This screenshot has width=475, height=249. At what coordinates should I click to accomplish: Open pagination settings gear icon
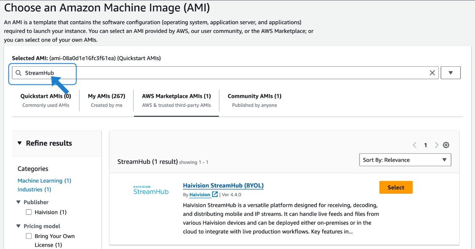tap(446, 145)
